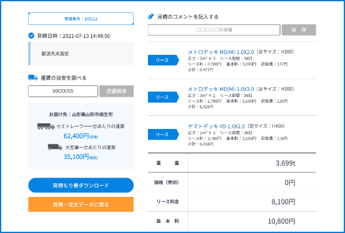Click the semi-trailer truck icon
345x233 pixels.
coord(46,126)
